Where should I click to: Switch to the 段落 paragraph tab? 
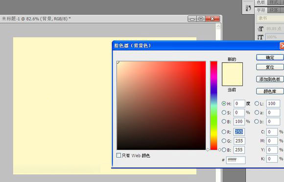pos(274,10)
